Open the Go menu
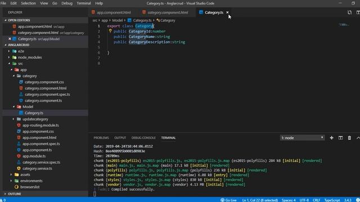The image size is (360, 202). pyautogui.click(x=55, y=3)
